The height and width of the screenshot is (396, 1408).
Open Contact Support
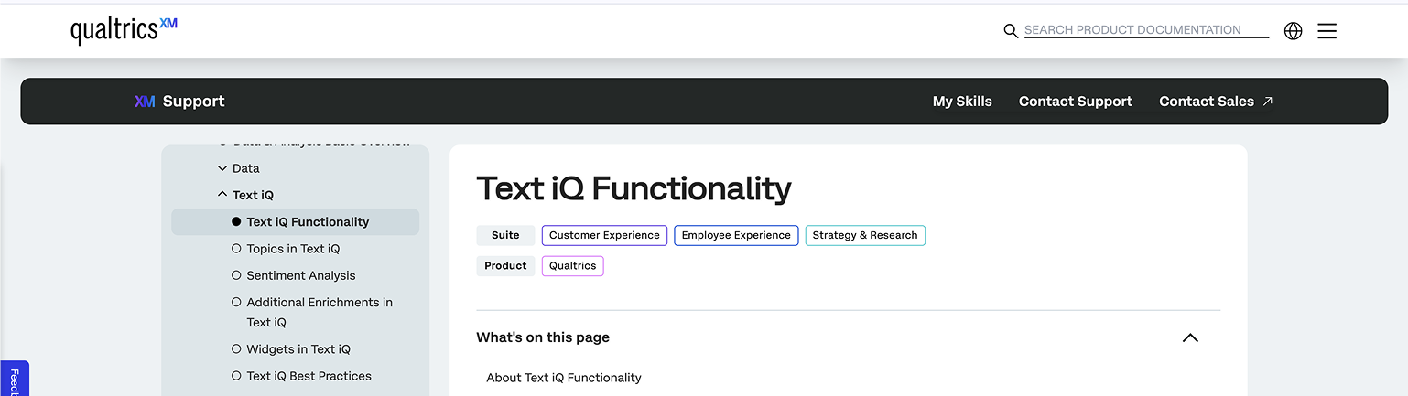(1076, 102)
